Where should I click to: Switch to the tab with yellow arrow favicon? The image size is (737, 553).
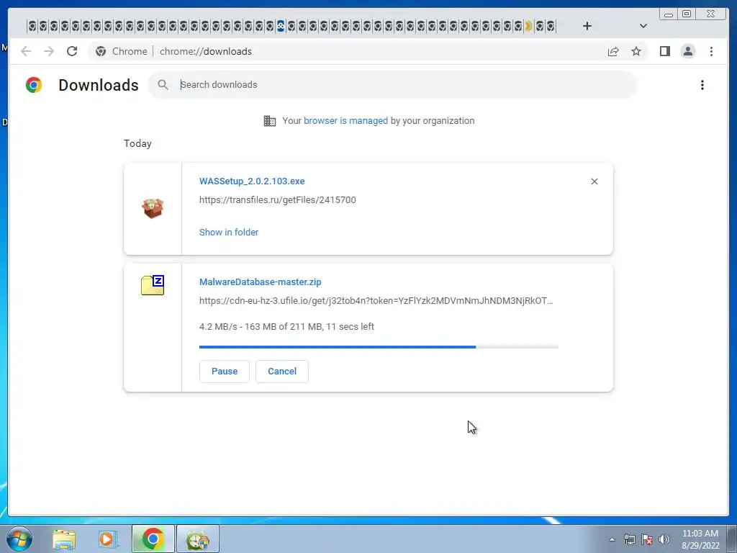pyautogui.click(x=529, y=26)
